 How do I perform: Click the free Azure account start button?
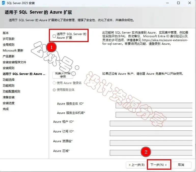click(63, 75)
